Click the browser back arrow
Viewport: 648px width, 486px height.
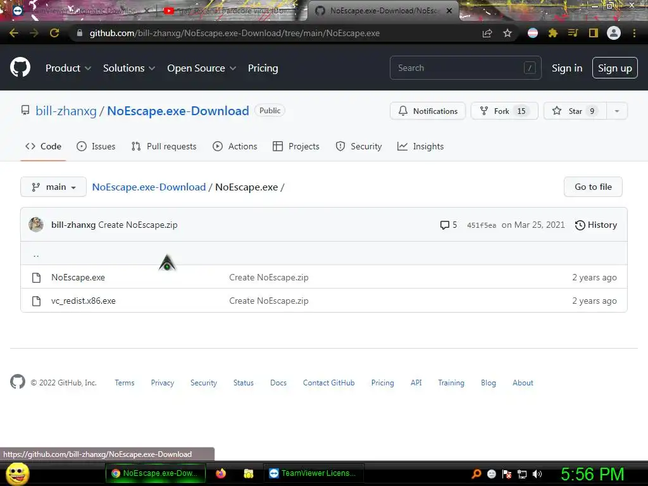click(x=14, y=33)
